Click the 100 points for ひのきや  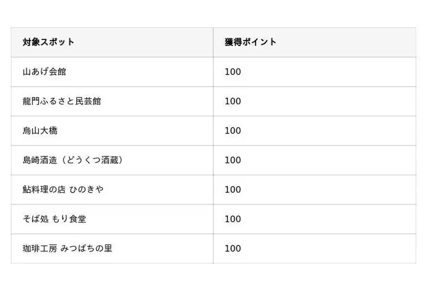233,190
